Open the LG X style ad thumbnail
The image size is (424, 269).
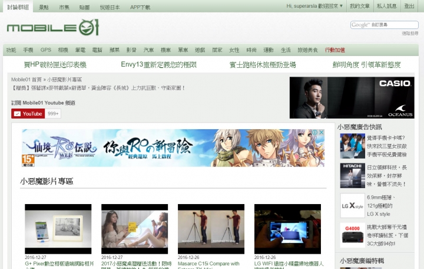(x=353, y=206)
